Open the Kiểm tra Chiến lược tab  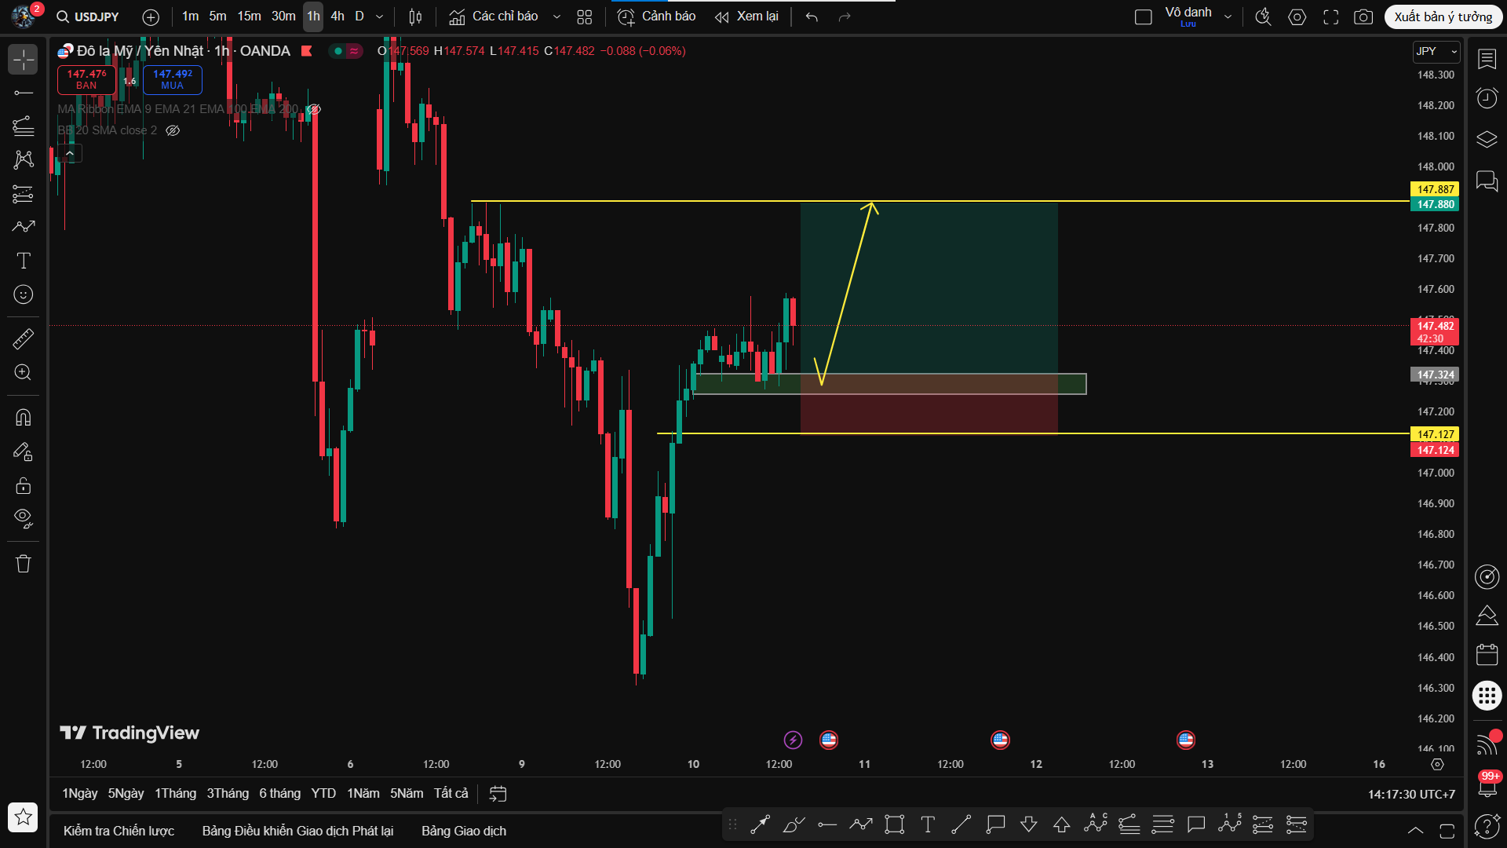tap(119, 831)
